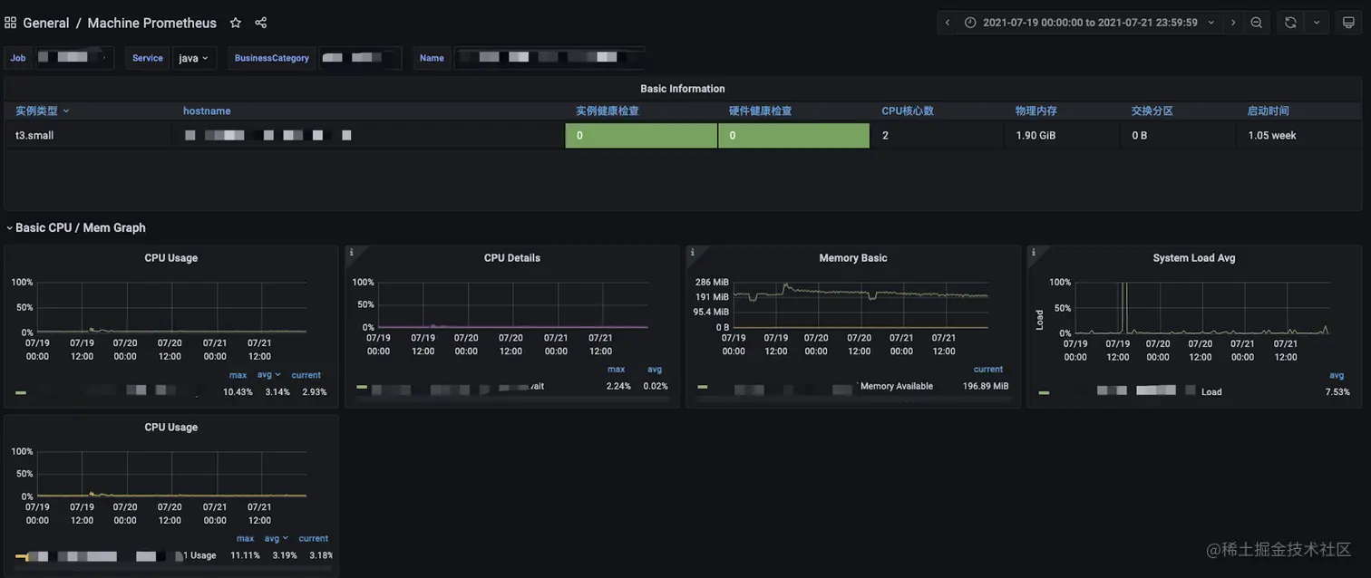This screenshot has width=1371, height=578.
Task: Sort CPU Details legend by max
Action: (x=616, y=370)
